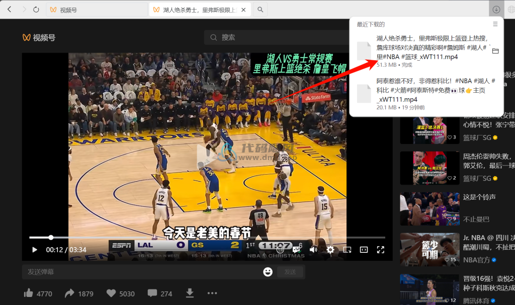Open the 这是个铃声 video thumbnail

click(x=430, y=209)
